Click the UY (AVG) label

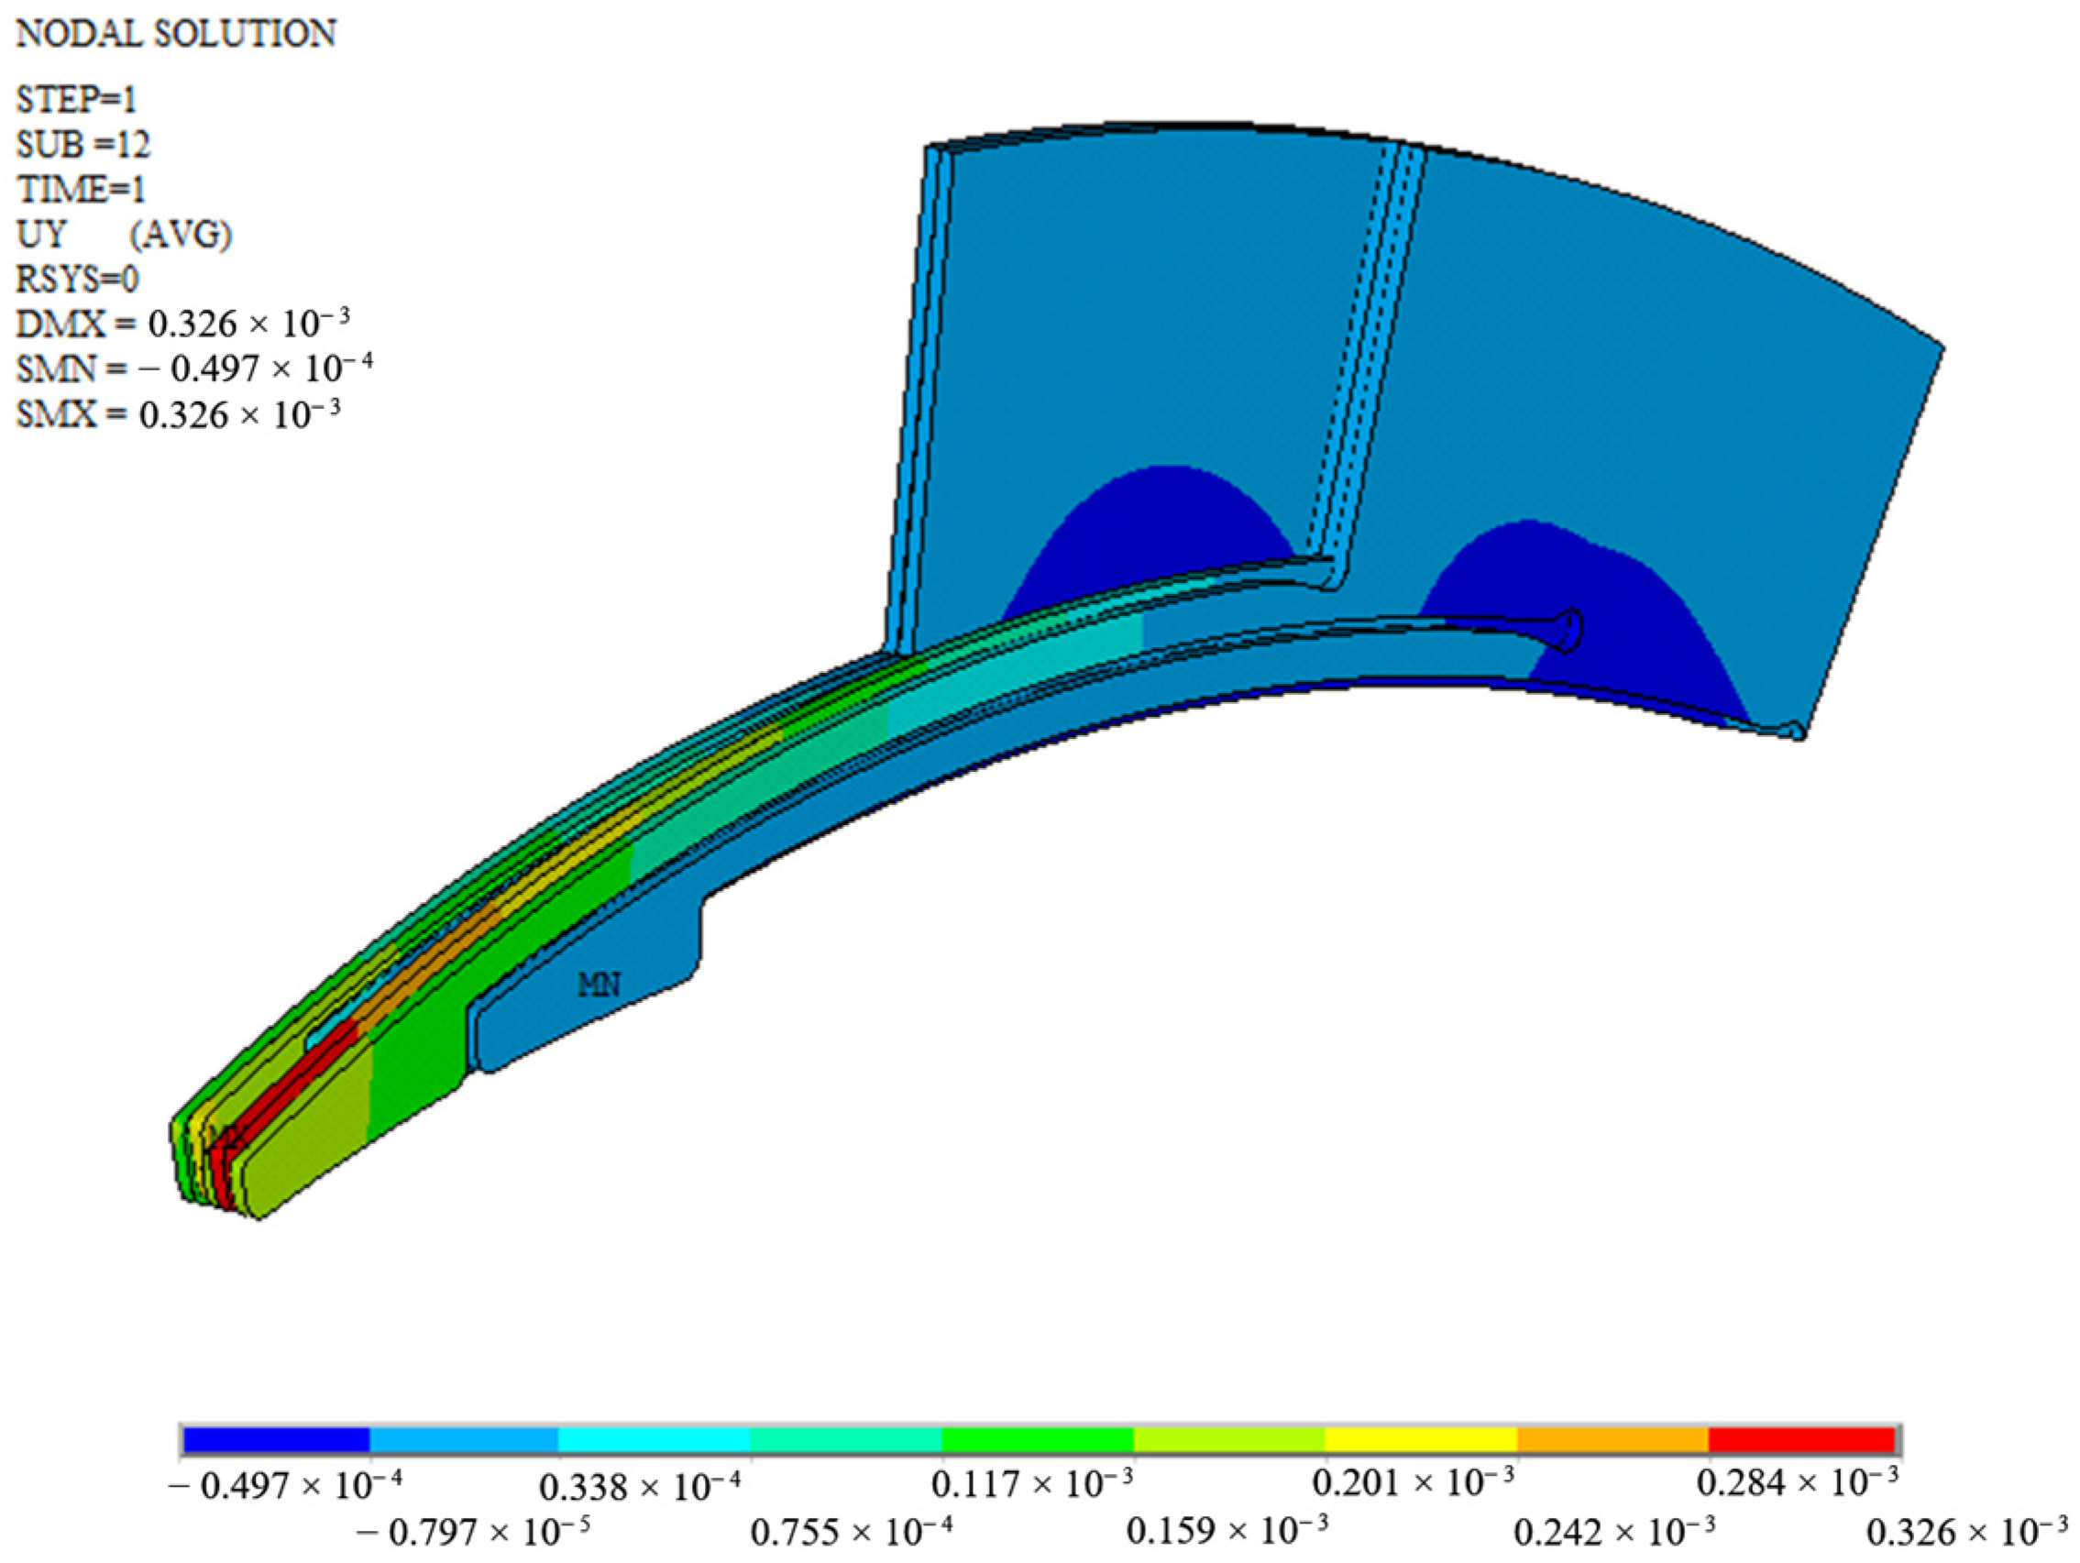point(123,234)
